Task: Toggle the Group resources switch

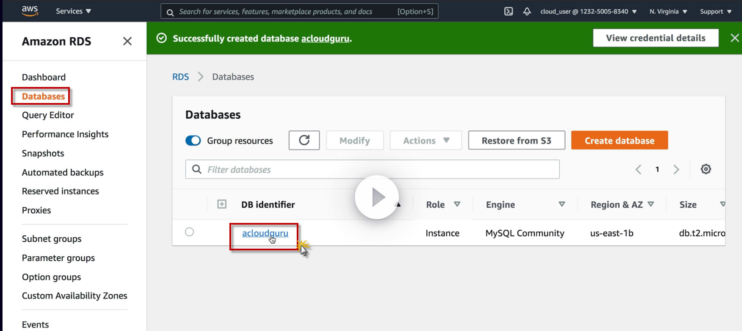Action: tap(193, 141)
